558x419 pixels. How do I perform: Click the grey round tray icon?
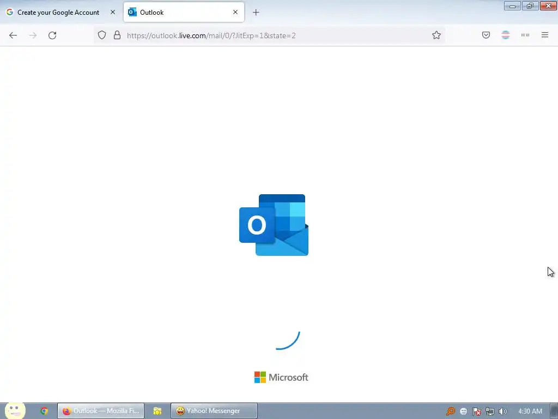pos(463,411)
